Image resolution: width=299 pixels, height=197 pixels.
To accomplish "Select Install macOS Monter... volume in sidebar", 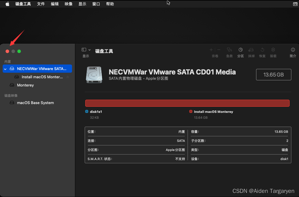I will point(42,77).
